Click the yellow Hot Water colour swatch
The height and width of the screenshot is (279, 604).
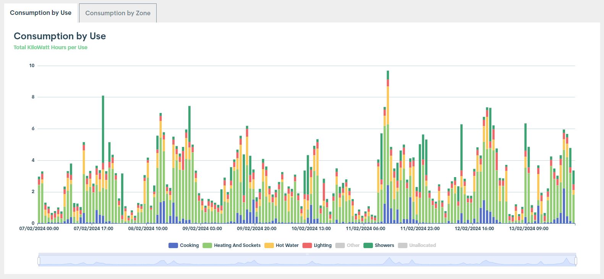point(269,245)
